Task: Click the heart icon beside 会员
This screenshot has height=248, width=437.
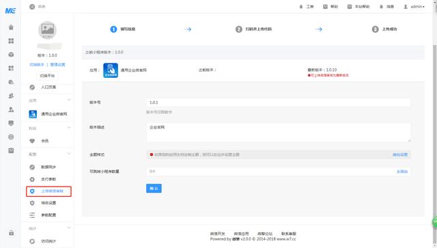Action: 32,141
